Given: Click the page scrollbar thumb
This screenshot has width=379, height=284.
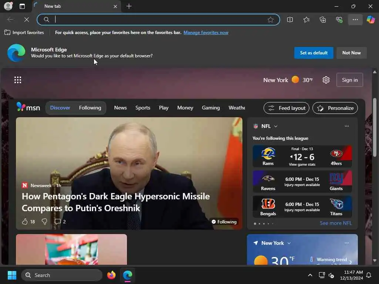Looking at the screenshot, I should point(375,127).
